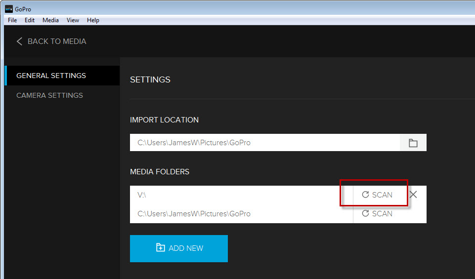Image resolution: width=475 pixels, height=279 pixels.
Task: Open the Media menu
Action: point(50,20)
